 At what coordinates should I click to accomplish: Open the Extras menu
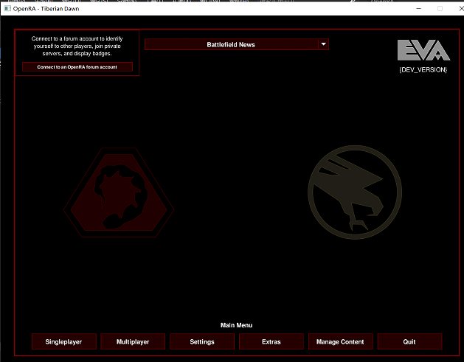(x=271, y=341)
